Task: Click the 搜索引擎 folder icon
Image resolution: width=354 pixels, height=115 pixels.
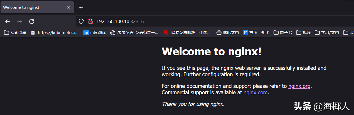Action: pos(6,33)
